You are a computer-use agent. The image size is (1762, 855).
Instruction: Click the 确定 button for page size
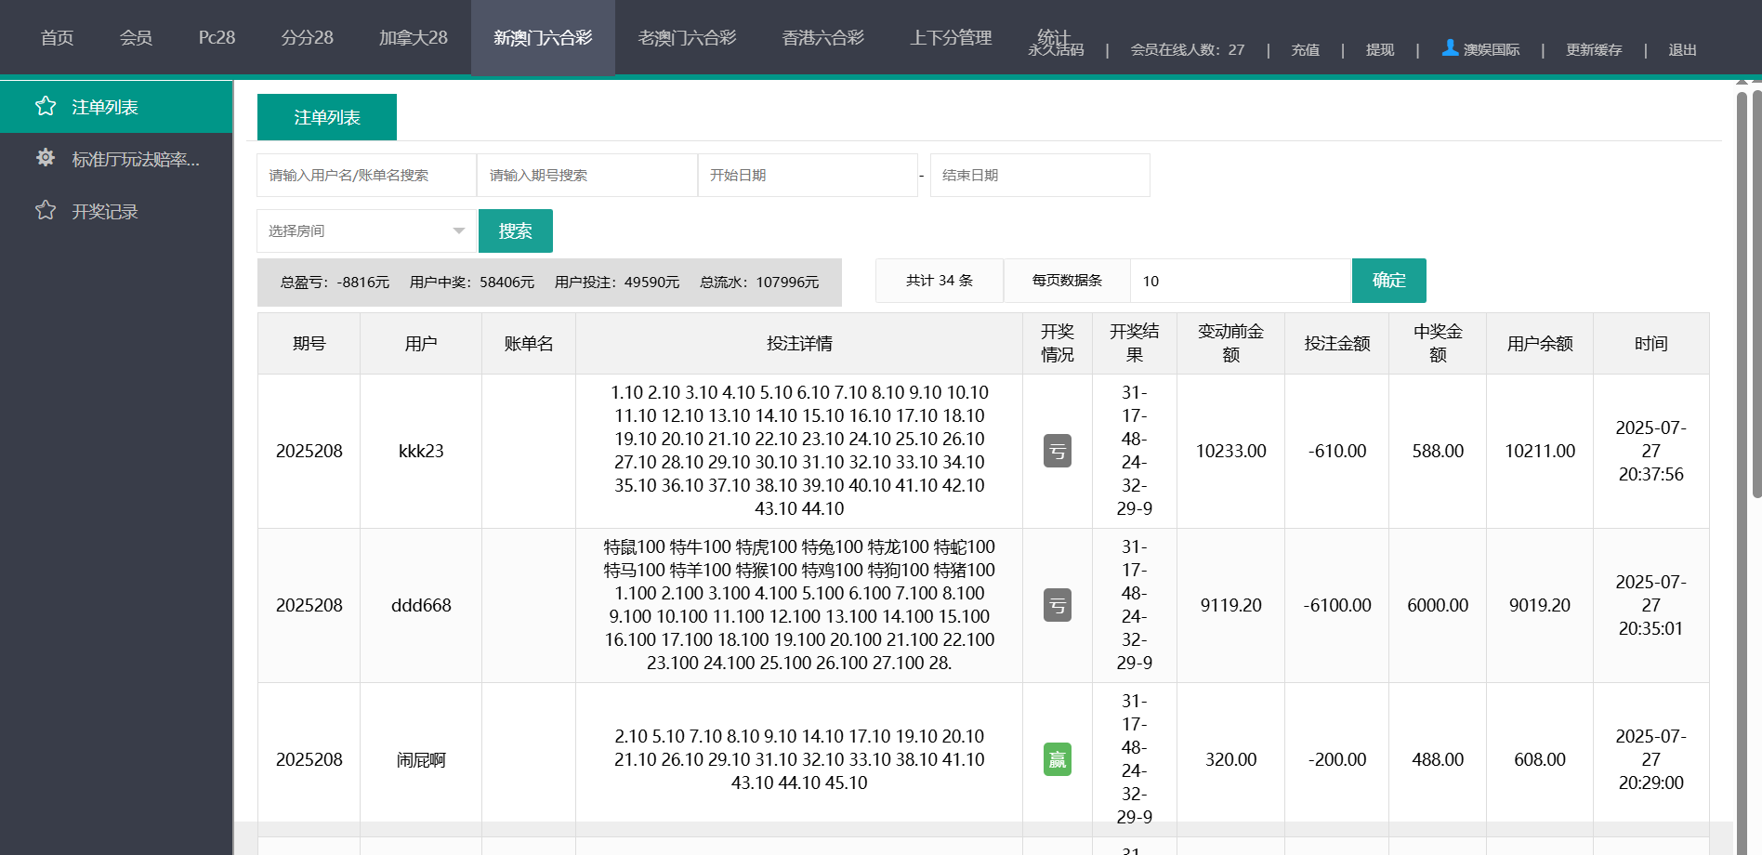pos(1388,281)
